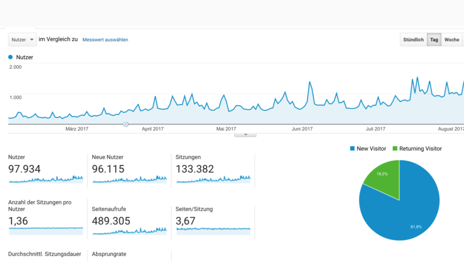Click the blue New Visitor legend square

[x=353, y=149]
